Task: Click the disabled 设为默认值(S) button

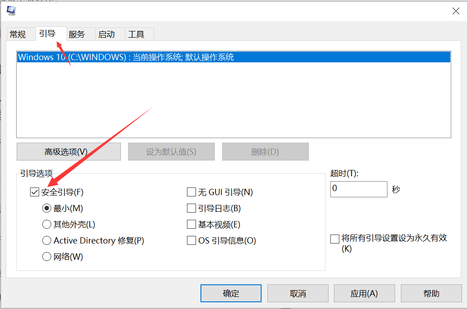Action: 171,152
